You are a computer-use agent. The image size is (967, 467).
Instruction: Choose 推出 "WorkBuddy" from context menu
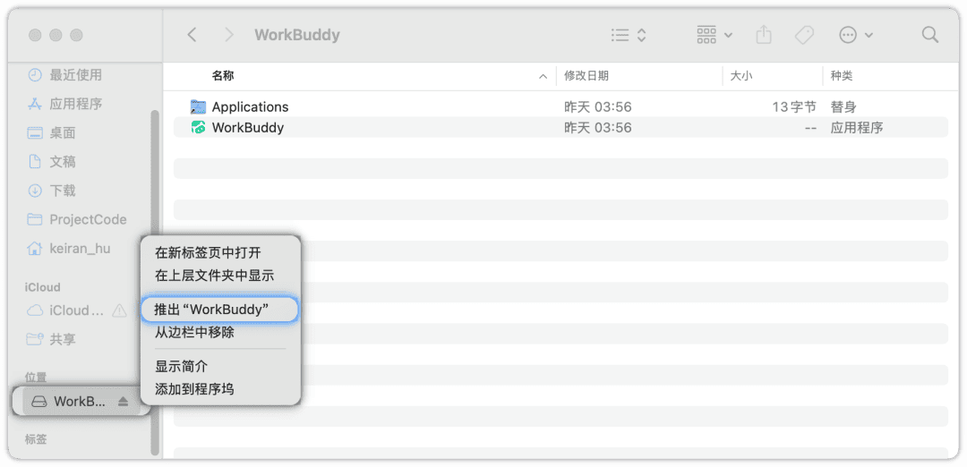tap(219, 310)
